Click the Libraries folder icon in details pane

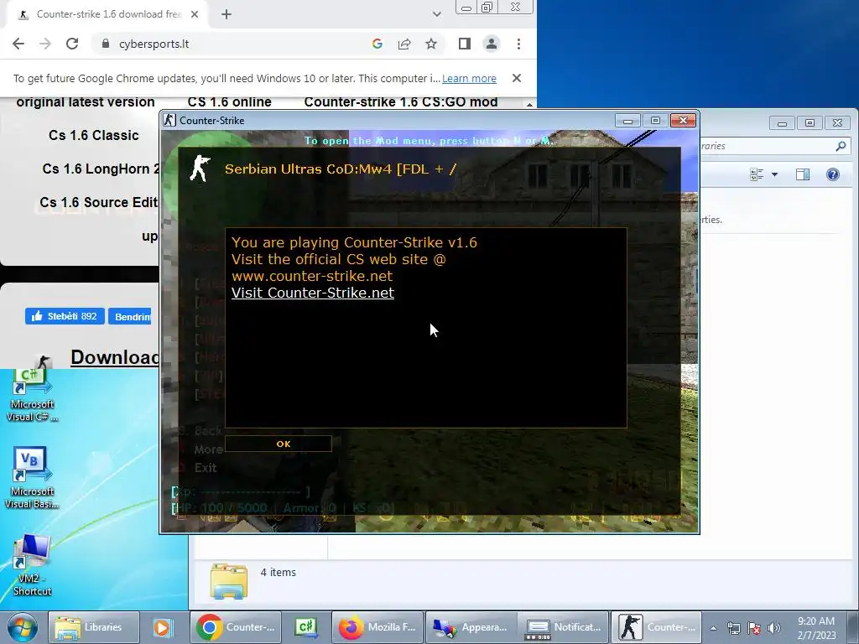pos(229,581)
